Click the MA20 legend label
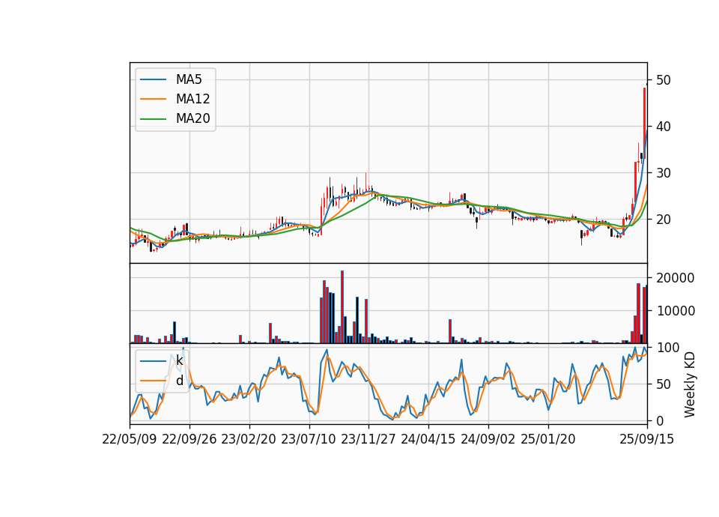The height and width of the screenshot is (517, 719). tap(192, 118)
